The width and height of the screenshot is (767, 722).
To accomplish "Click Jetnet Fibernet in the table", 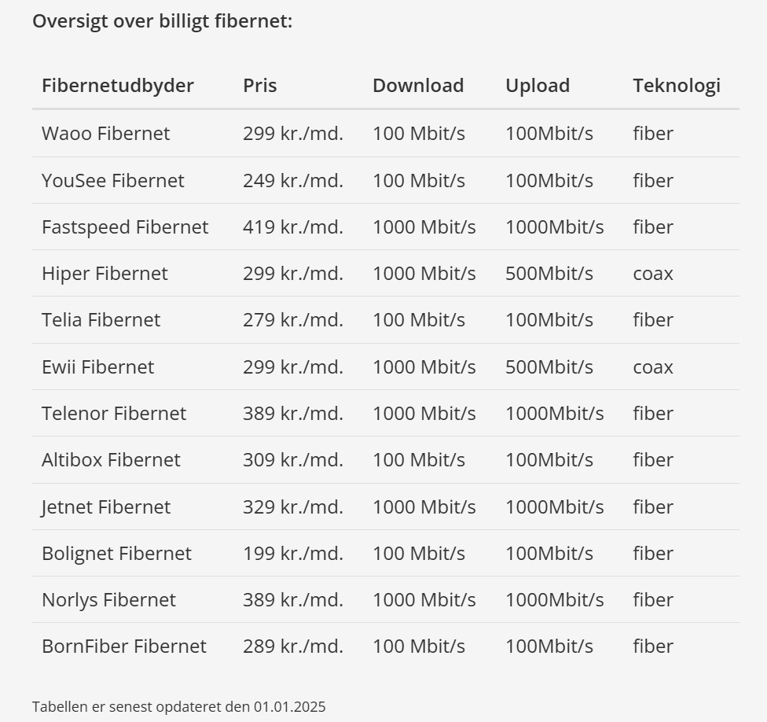I will click(106, 507).
